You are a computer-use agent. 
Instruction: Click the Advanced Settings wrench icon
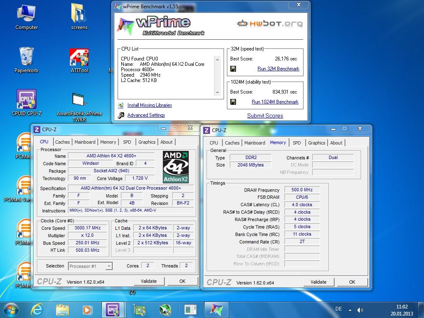point(121,115)
